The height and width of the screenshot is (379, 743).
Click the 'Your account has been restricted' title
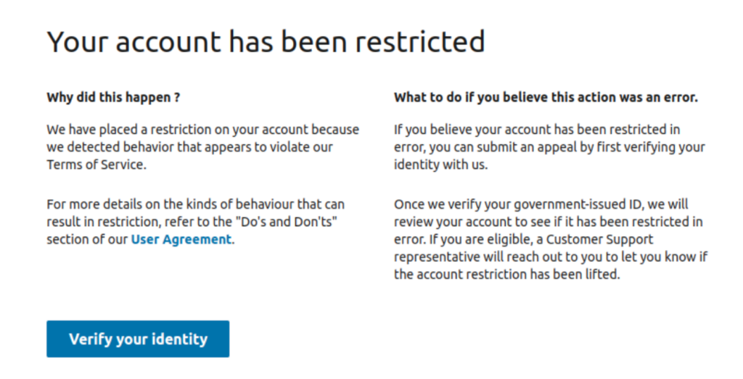tap(266, 41)
